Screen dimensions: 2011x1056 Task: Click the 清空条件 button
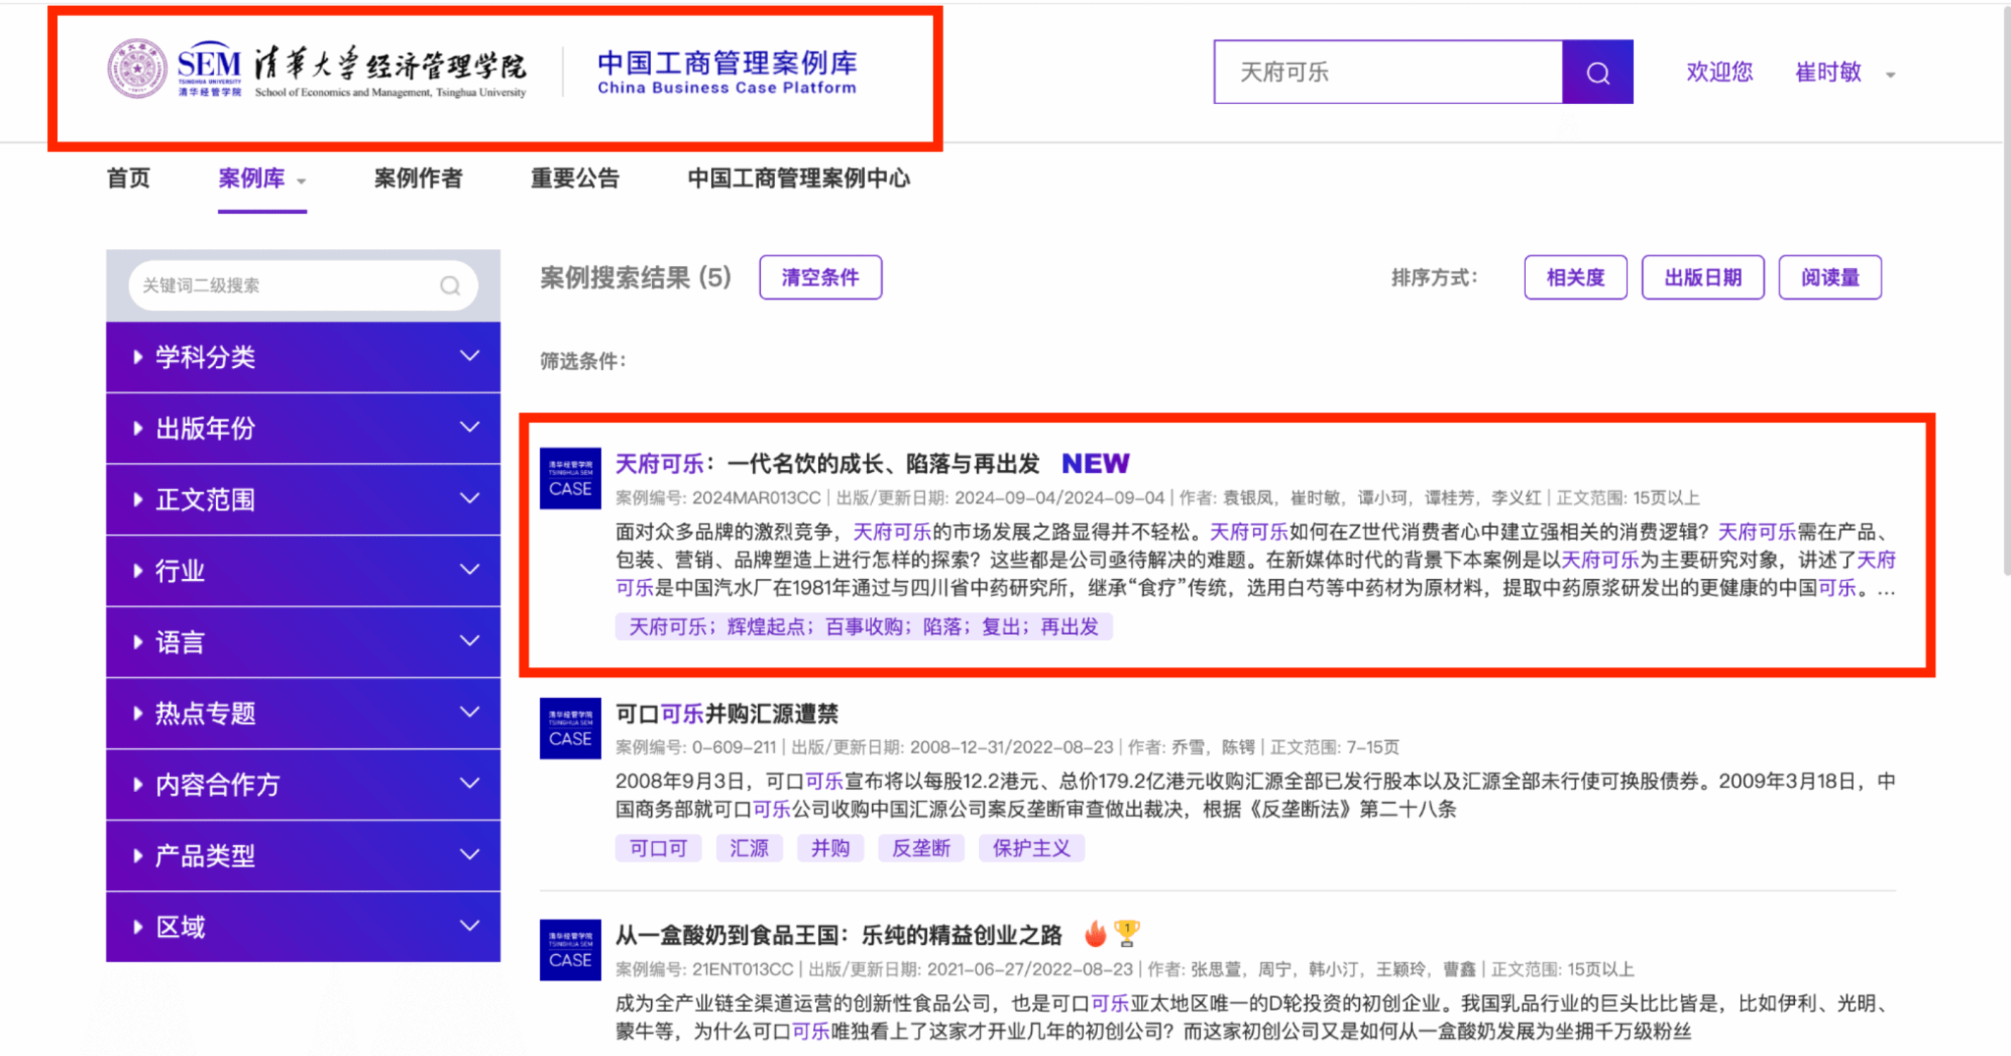(x=820, y=278)
